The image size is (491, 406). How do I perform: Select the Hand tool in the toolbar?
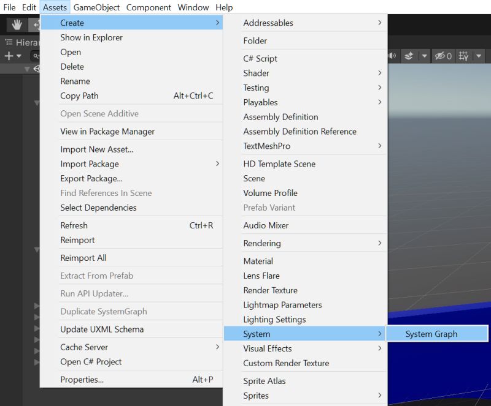(x=17, y=25)
